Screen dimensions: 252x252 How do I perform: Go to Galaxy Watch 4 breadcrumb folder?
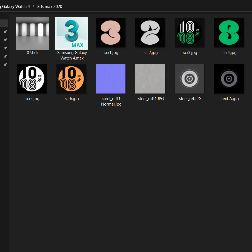click(x=15, y=7)
